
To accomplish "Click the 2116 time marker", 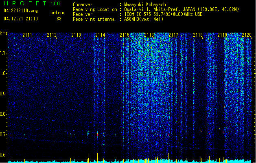I will pyautogui.click(x=149, y=35).
